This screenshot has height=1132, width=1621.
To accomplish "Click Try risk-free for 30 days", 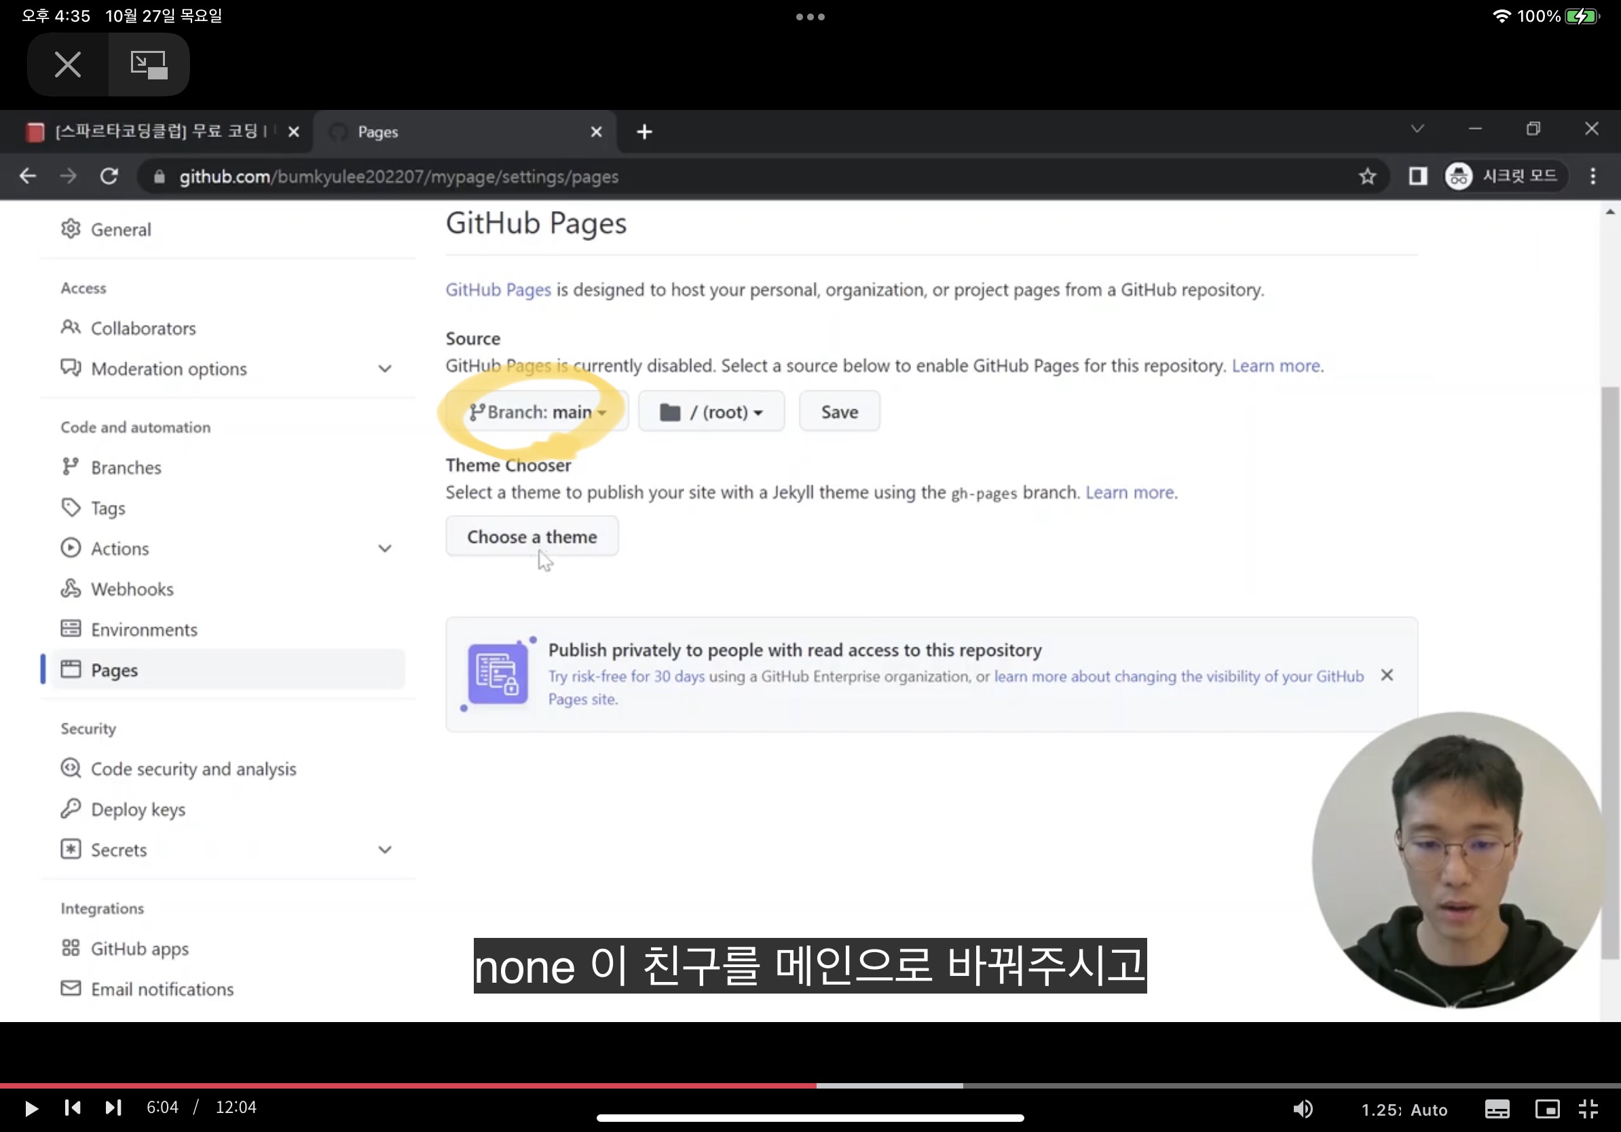I will (x=627, y=676).
